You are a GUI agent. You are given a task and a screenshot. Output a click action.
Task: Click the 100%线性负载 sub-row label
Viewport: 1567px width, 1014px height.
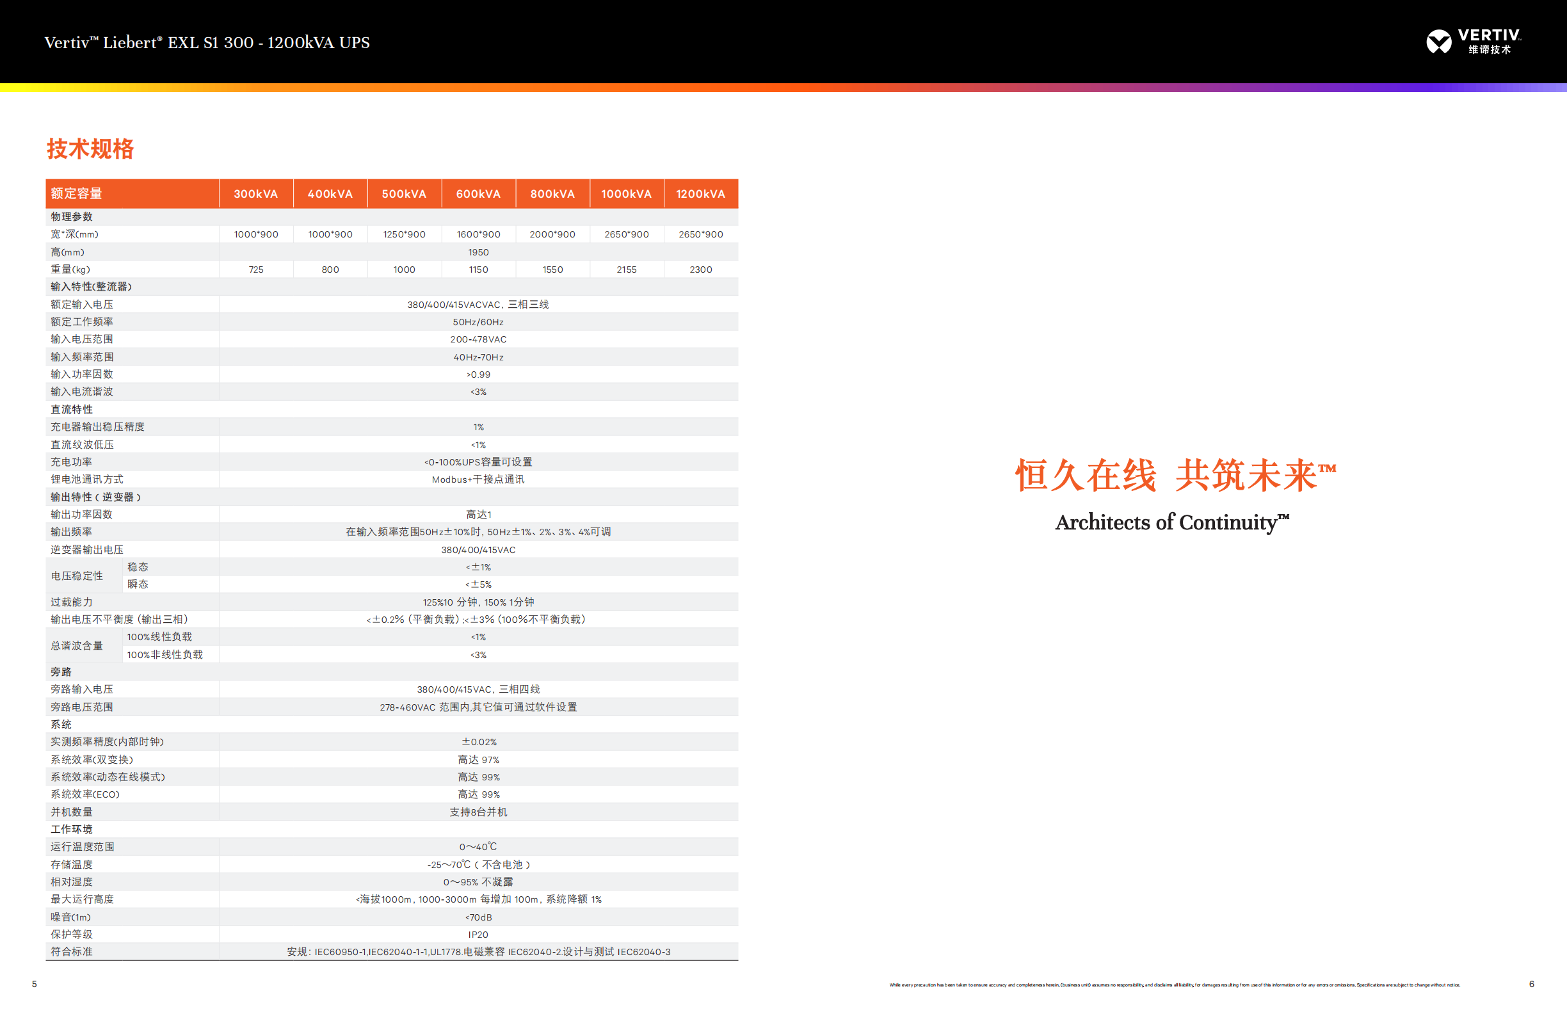point(159,638)
